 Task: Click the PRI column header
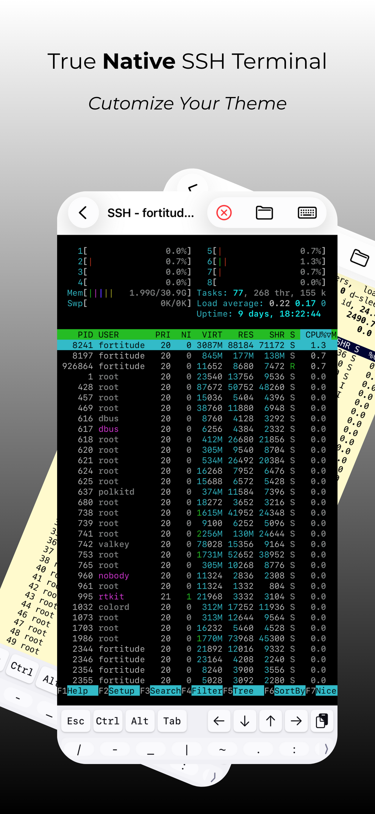point(163,335)
